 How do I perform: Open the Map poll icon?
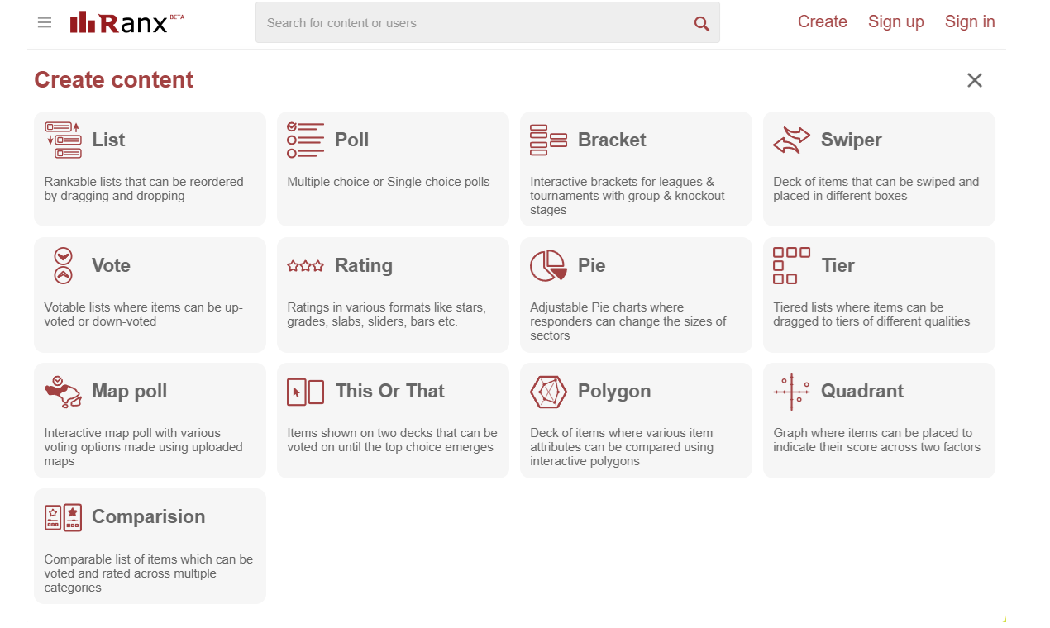pos(63,392)
